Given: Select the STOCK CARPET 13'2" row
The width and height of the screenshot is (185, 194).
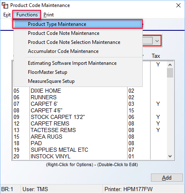Looking at the screenshot, I should 90,117.
